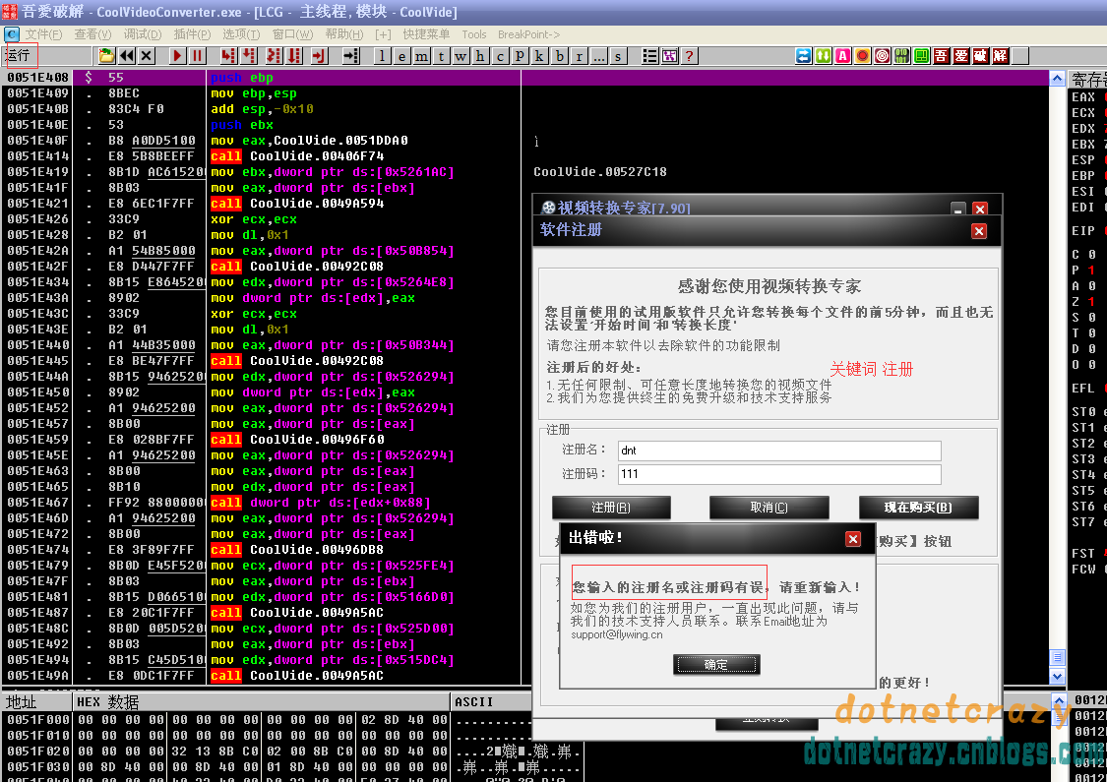Open the 快捷菜单 menu
The image size is (1107, 782).
click(426, 34)
